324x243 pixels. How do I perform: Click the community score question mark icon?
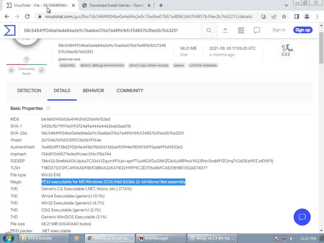[x=26, y=59]
